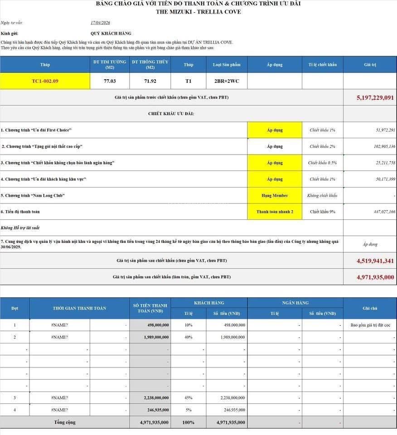Select the underlined date 17/04/2026
Viewport: 397px width, 435px height.
tap(100, 23)
